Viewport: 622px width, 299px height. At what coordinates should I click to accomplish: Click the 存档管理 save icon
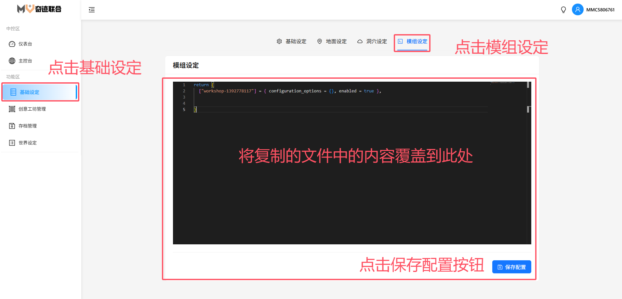pyautogui.click(x=12, y=126)
